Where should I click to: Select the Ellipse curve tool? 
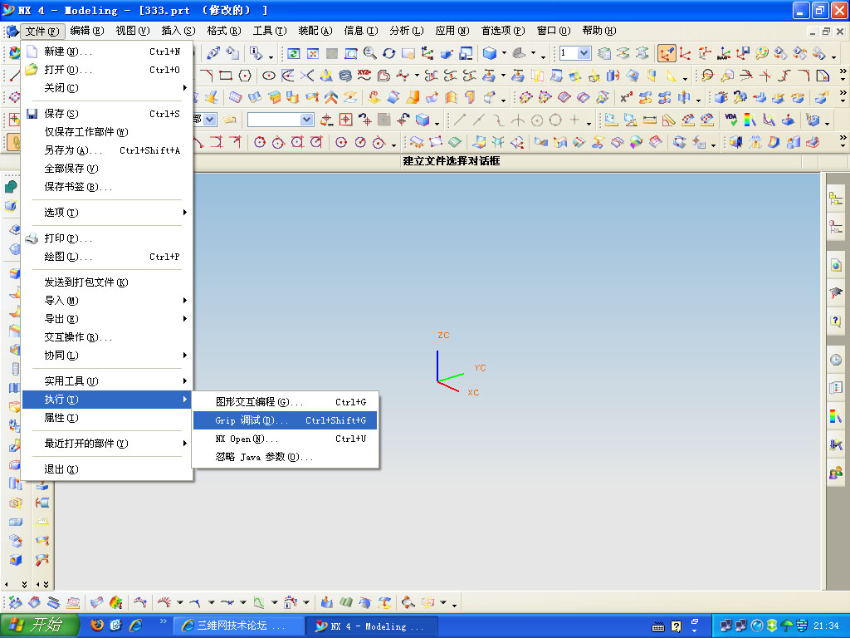click(268, 76)
